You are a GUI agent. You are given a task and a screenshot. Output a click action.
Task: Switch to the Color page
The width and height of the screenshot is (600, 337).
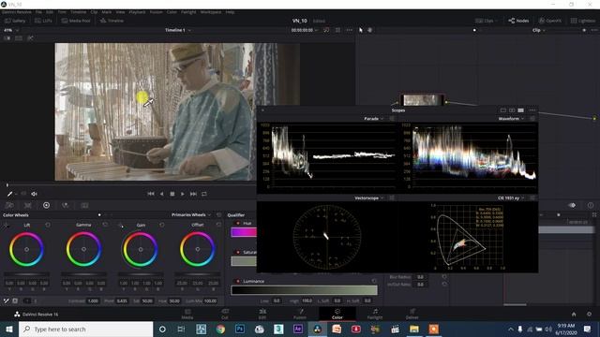coord(337,315)
